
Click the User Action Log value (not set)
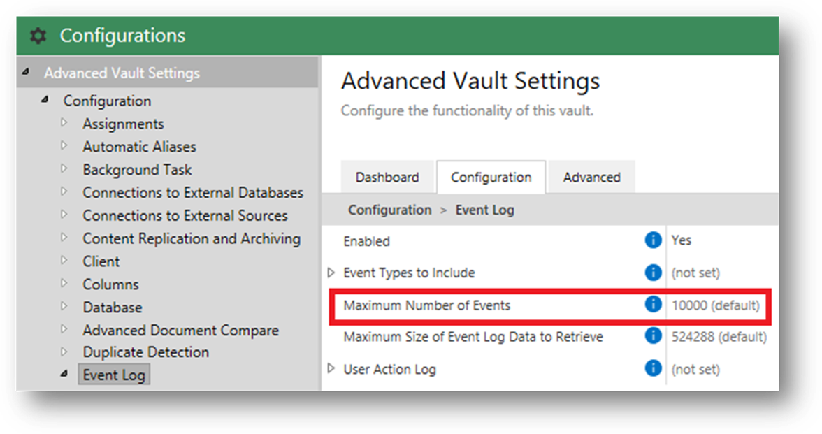695,369
